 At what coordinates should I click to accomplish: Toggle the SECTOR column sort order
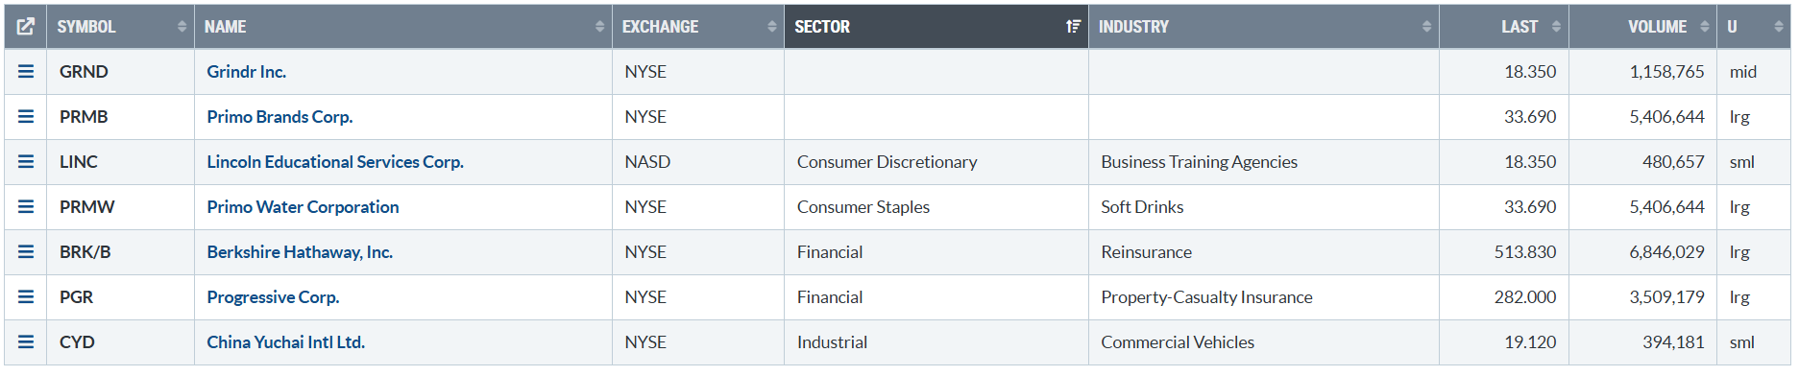coord(936,27)
